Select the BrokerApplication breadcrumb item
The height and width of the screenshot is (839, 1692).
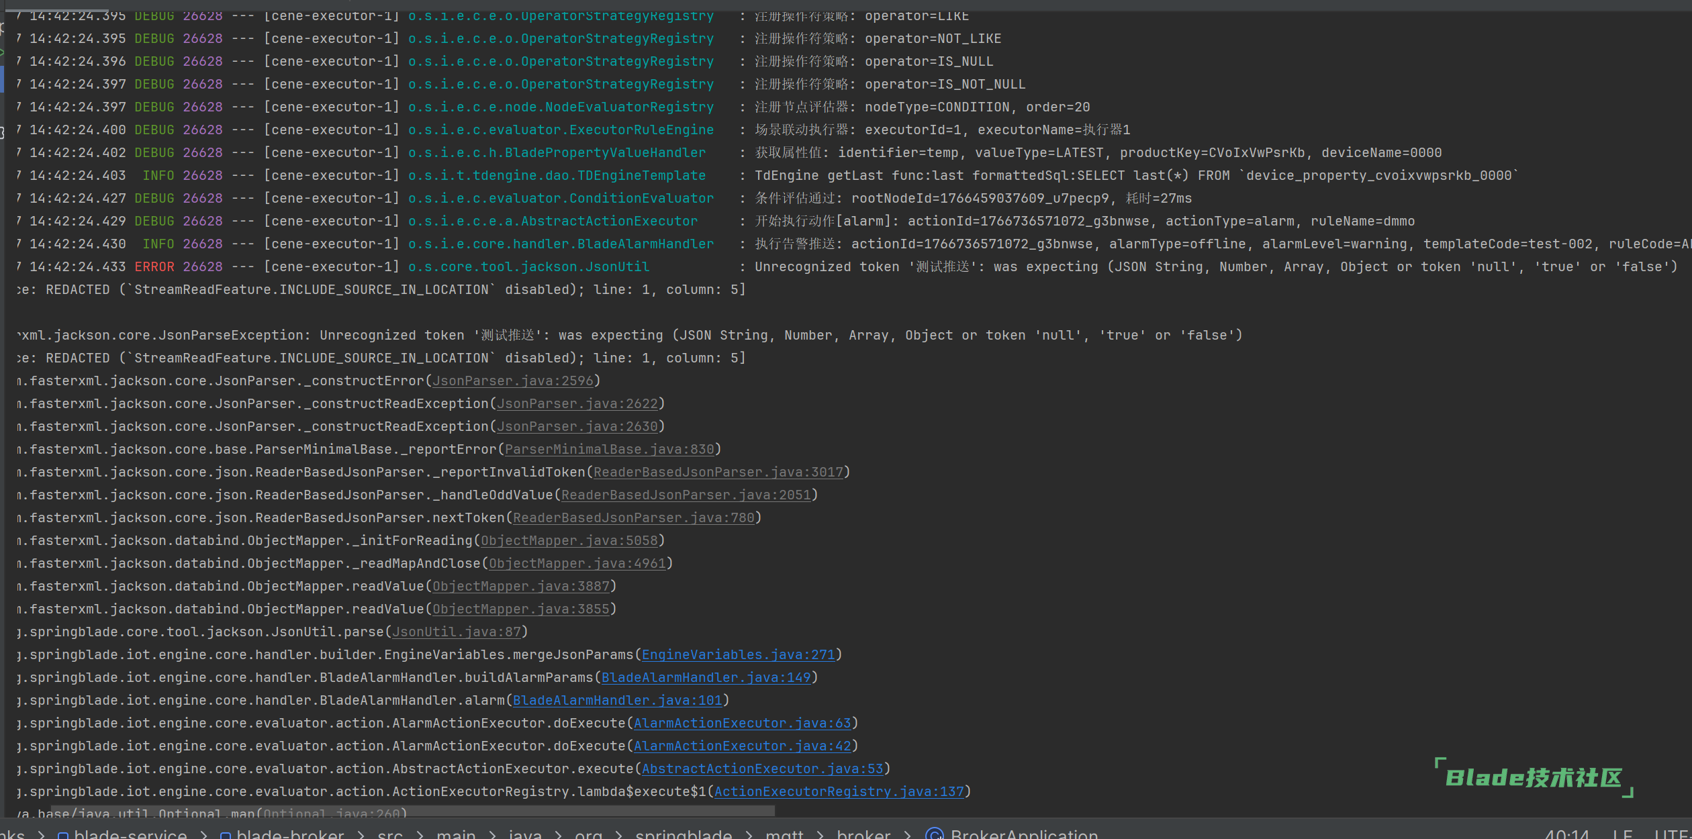coord(1023,834)
